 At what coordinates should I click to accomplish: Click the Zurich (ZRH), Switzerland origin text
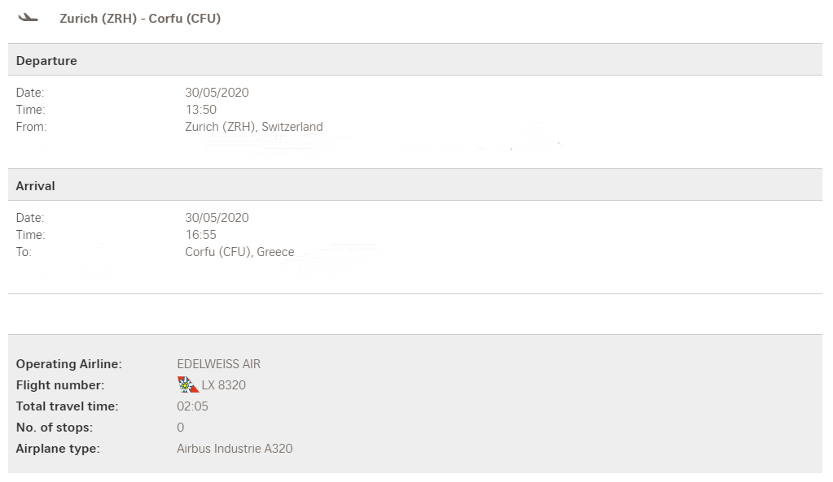pyautogui.click(x=254, y=127)
